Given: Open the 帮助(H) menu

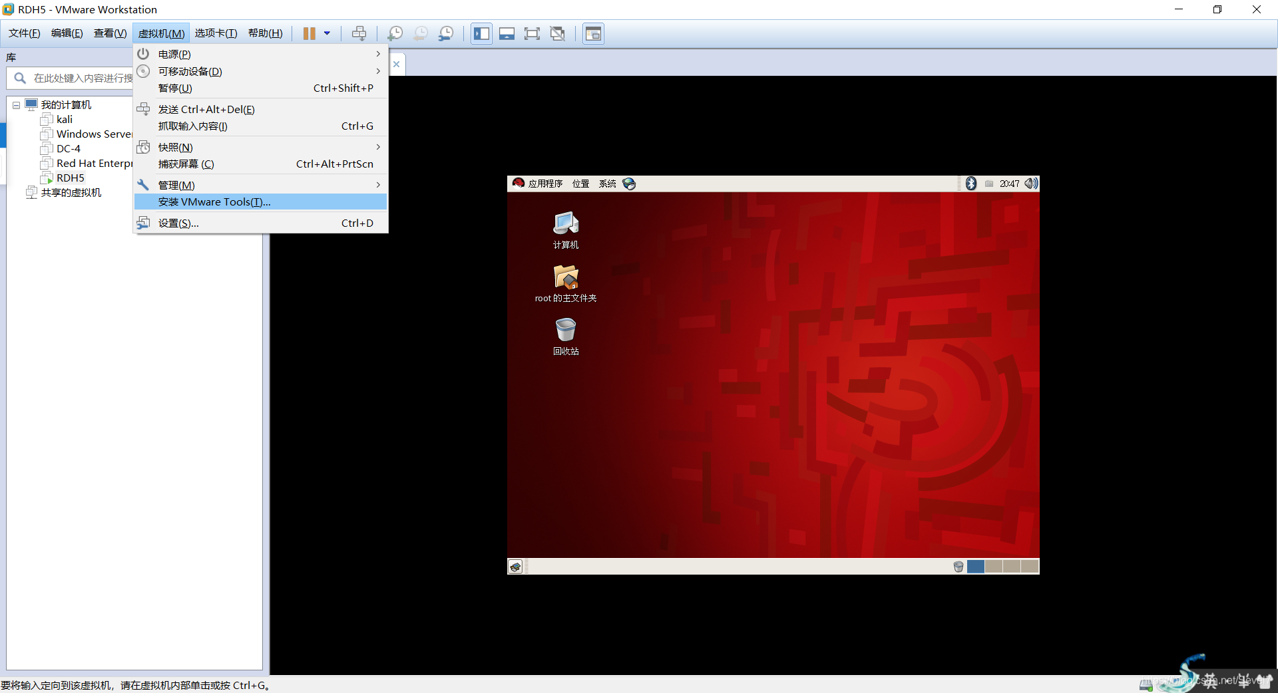Looking at the screenshot, I should 265,33.
